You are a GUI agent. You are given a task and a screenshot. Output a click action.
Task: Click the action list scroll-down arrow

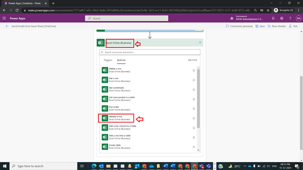click(x=198, y=150)
